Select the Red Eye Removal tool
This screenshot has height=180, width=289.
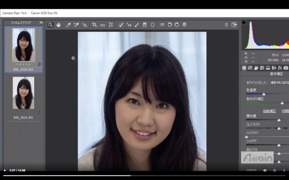pyautogui.click(x=129, y=25)
